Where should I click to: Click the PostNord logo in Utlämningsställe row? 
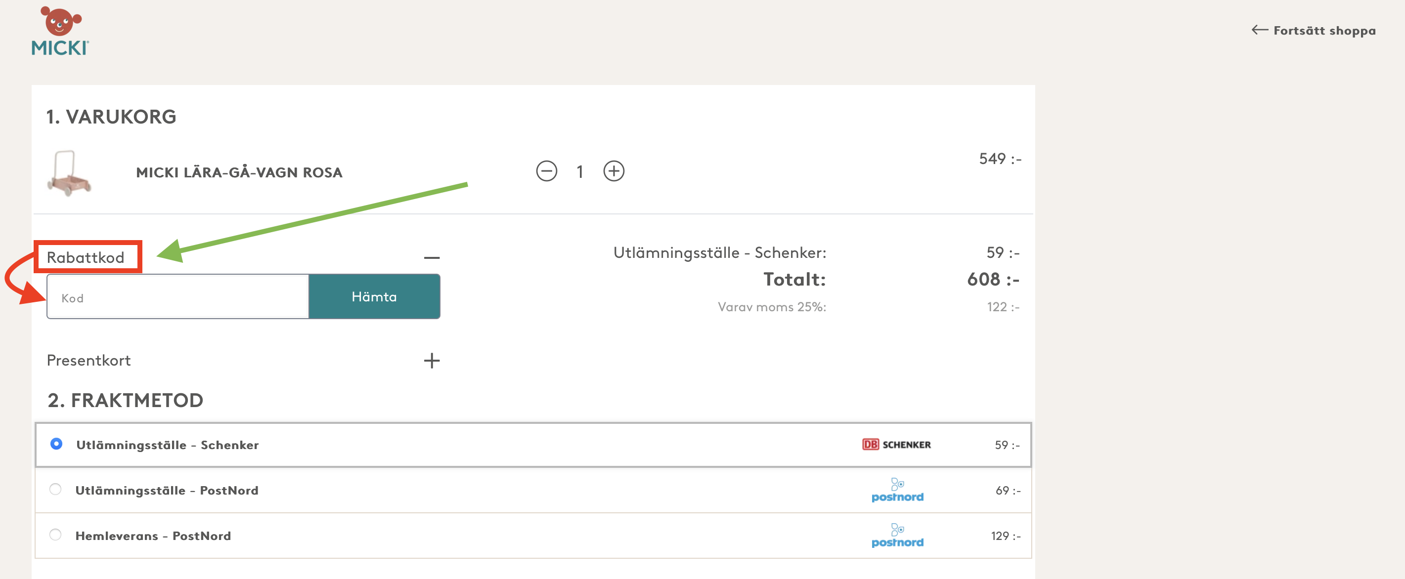pyautogui.click(x=897, y=490)
